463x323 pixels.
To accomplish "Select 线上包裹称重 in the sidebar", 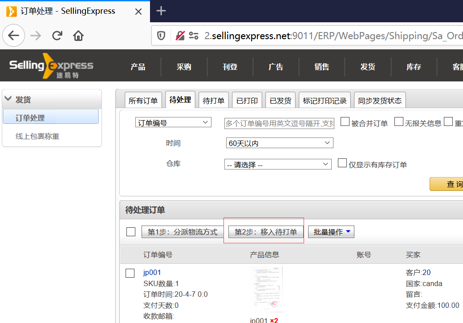I will click(37, 136).
